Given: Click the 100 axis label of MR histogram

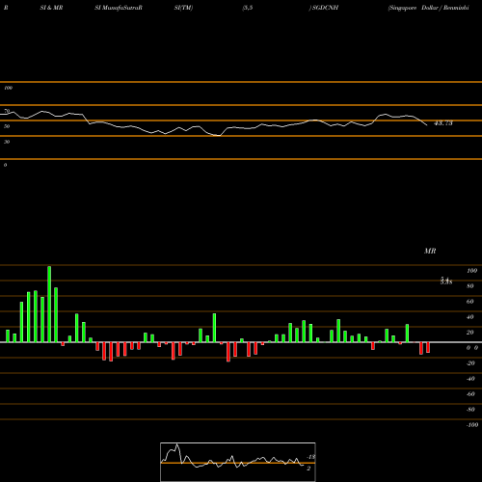Looking at the screenshot, I should 471,271.
